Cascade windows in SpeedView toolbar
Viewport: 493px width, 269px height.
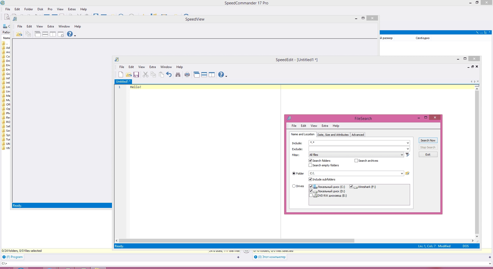click(37, 34)
